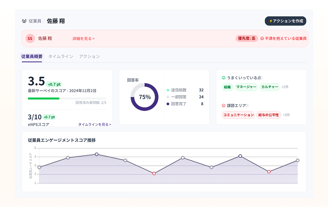The image size is (328, 207).
Task: Toggle the 回答完了 legend entry
Action: tap(177, 104)
